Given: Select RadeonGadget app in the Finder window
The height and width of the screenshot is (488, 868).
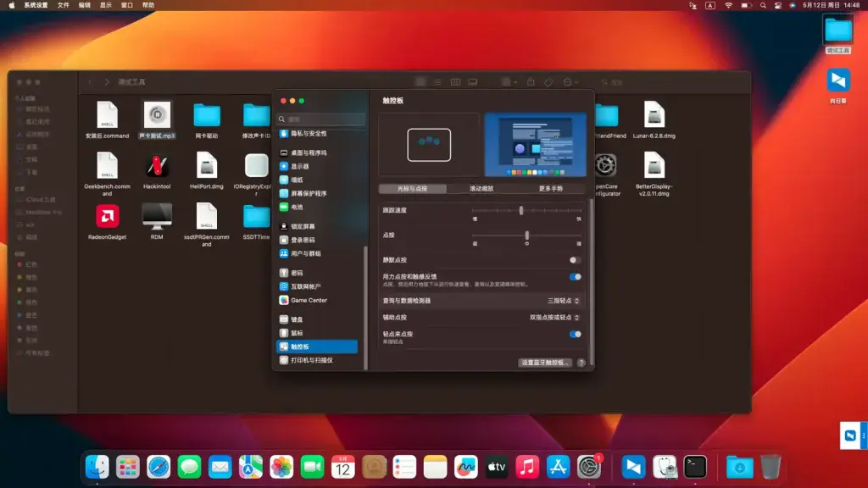Looking at the screenshot, I should point(108,222).
